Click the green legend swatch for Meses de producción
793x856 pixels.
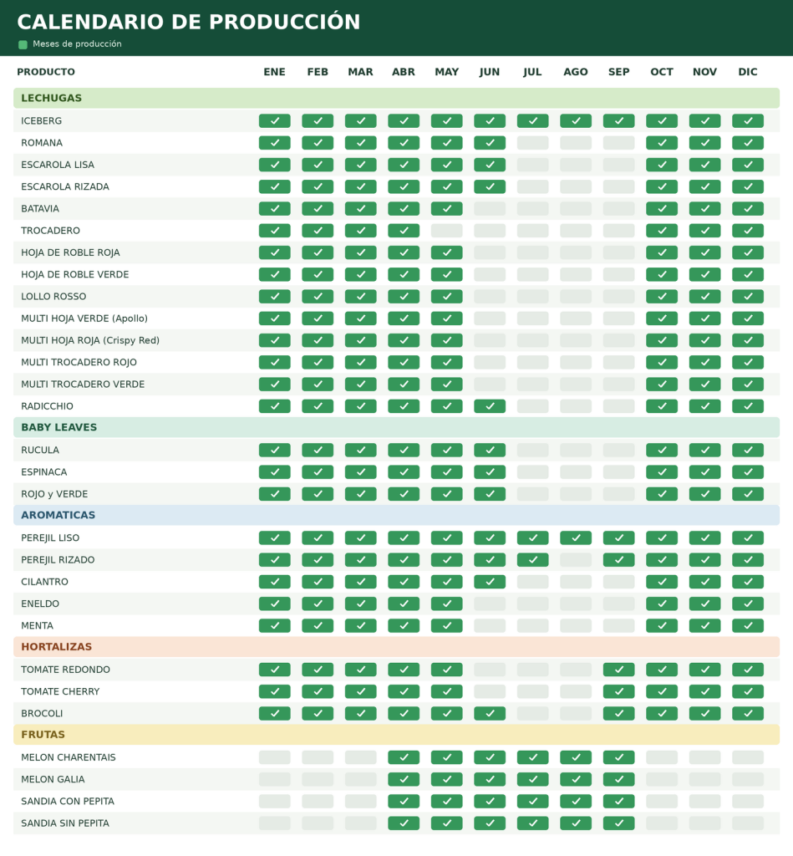23,45
